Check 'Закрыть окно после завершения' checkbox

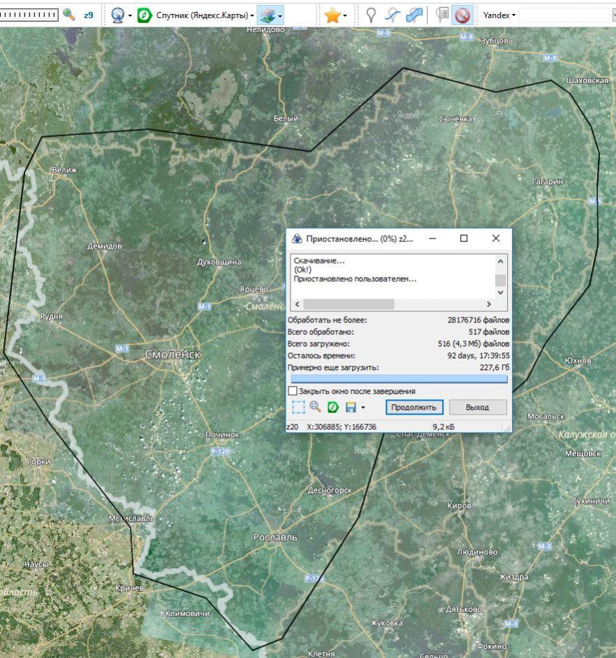point(293,391)
